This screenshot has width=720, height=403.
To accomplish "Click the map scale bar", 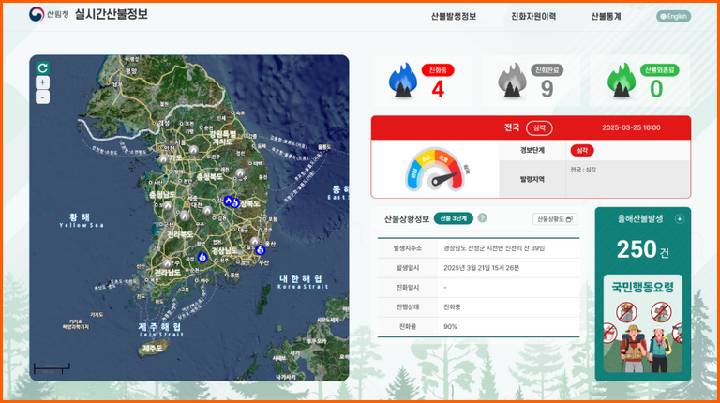I will click(x=52, y=367).
